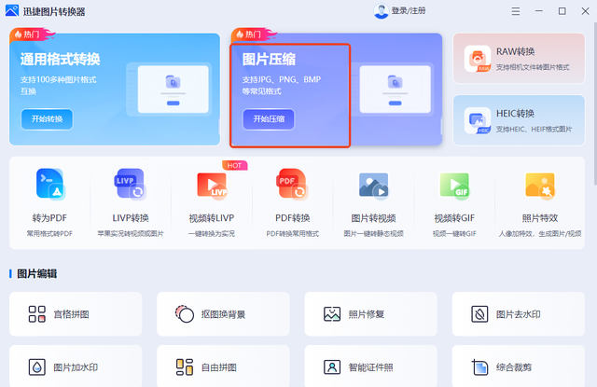597x387 pixels.
Task: Open the 自由拼图 tool label
Action: tap(219, 367)
